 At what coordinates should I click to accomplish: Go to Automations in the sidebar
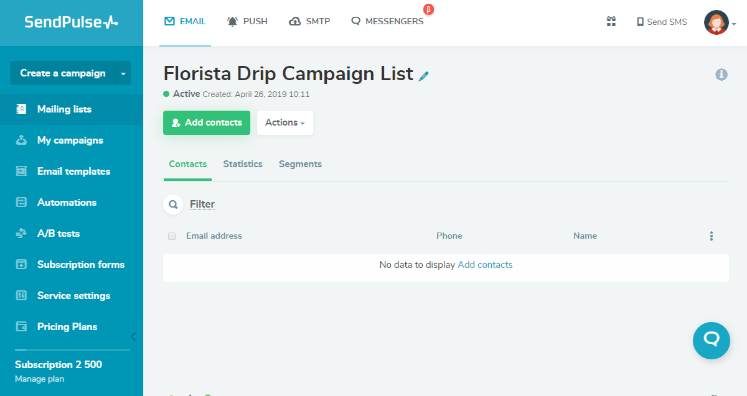pyautogui.click(x=67, y=203)
